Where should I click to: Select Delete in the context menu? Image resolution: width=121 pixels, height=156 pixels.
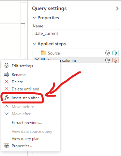31,82
